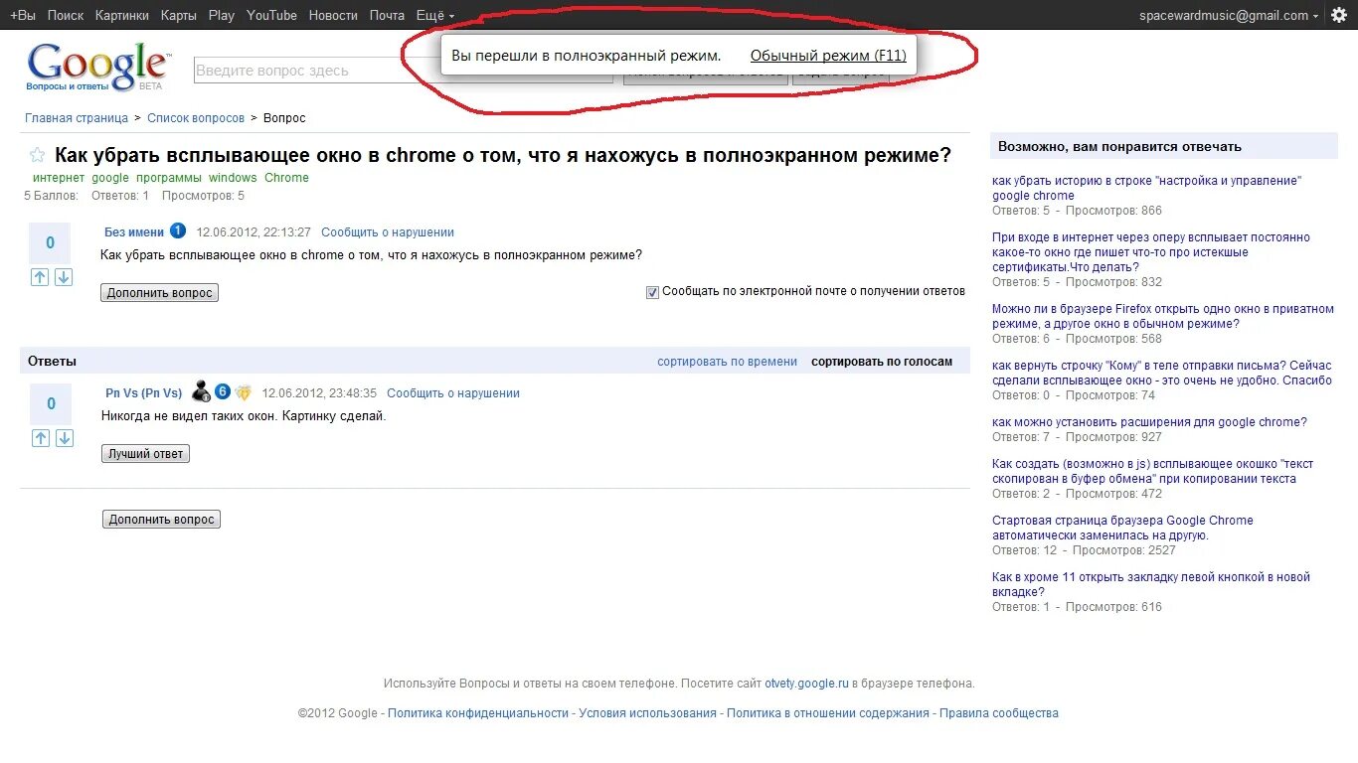Click the windows tag
The width and height of the screenshot is (1358, 763).
233,178
